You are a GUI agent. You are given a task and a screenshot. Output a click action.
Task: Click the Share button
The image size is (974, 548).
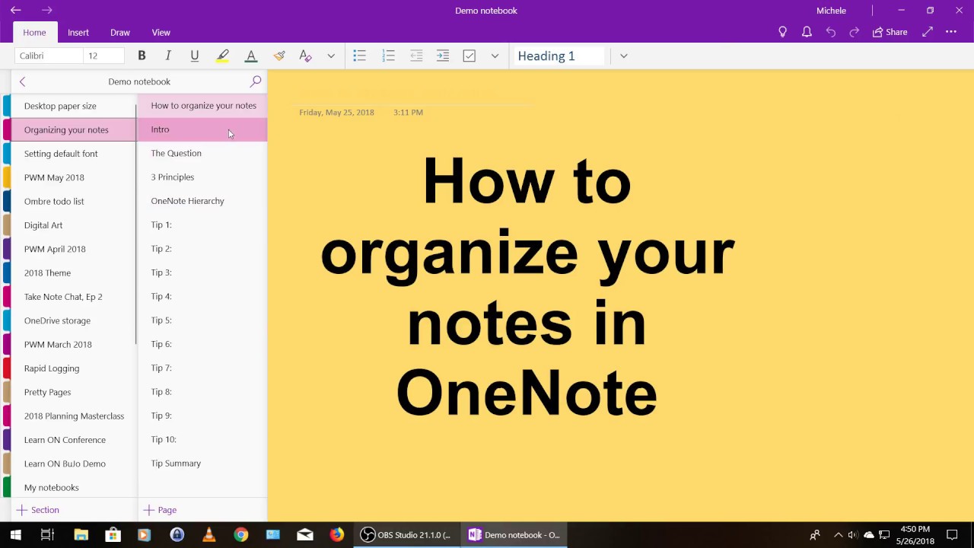point(890,32)
